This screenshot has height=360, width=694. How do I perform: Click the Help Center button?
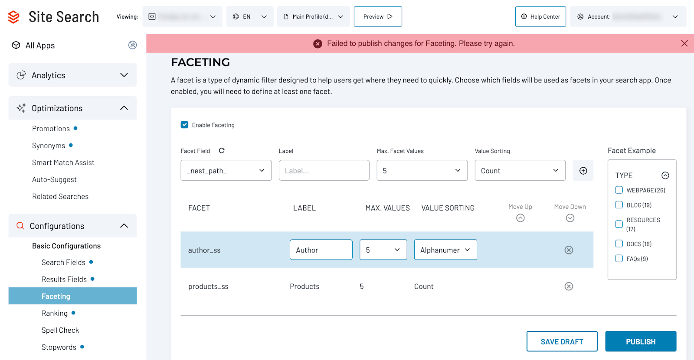(540, 16)
